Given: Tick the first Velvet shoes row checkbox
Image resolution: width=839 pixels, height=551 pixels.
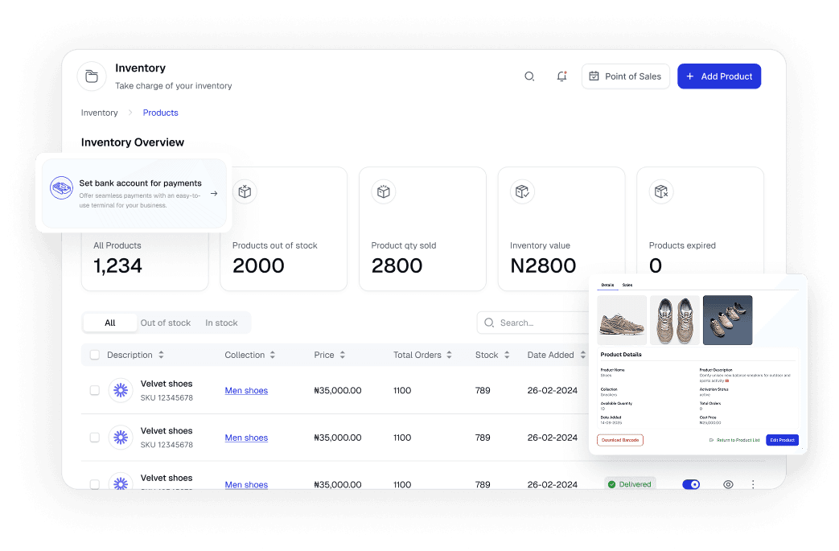Looking at the screenshot, I should point(95,390).
